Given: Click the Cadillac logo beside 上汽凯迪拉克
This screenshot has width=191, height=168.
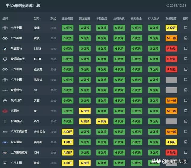Looking at the screenshot, I should tap(5, 153).
